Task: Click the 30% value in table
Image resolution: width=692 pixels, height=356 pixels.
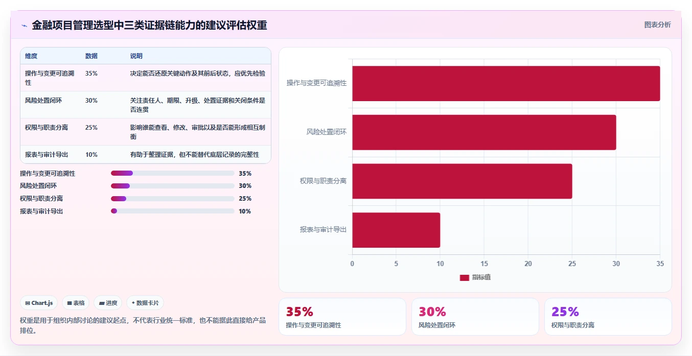Action: coord(91,101)
